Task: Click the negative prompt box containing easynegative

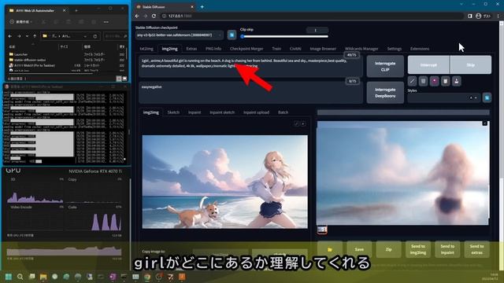Action: click(250, 93)
